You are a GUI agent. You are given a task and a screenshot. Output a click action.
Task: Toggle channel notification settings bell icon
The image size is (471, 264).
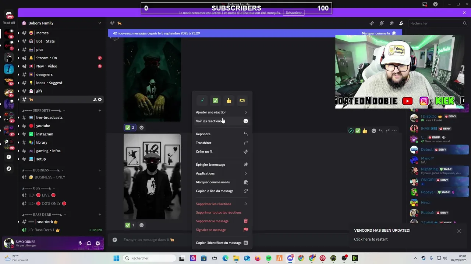pos(382,23)
